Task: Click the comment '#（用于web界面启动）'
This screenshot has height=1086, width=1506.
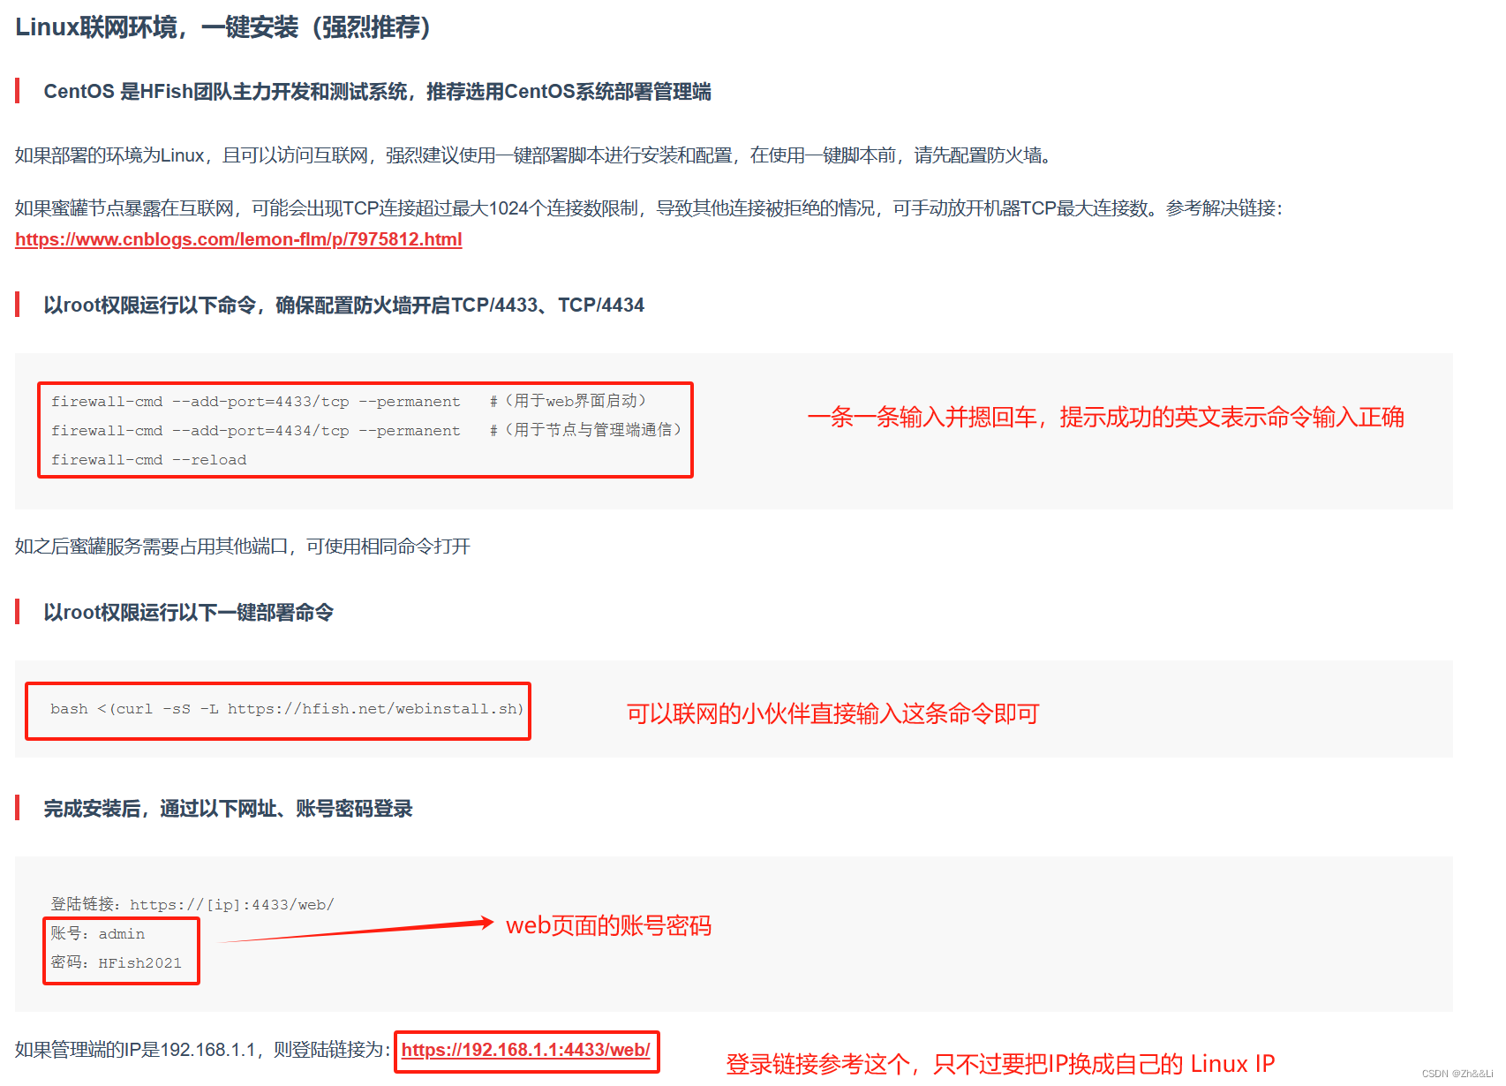Action: click(x=569, y=401)
